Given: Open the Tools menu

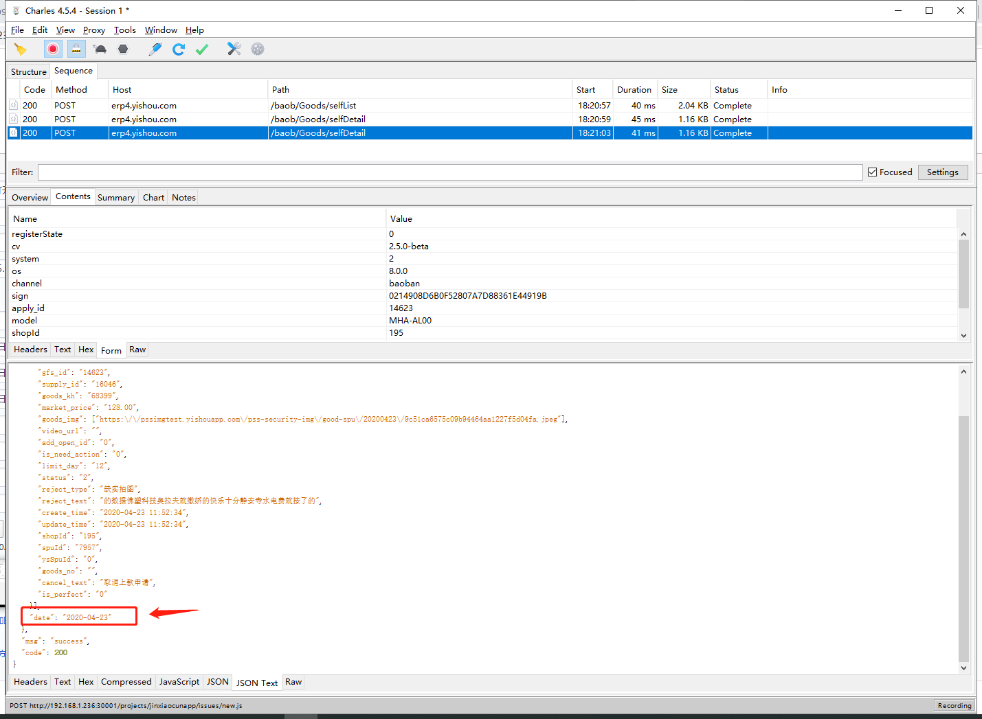Looking at the screenshot, I should [125, 30].
